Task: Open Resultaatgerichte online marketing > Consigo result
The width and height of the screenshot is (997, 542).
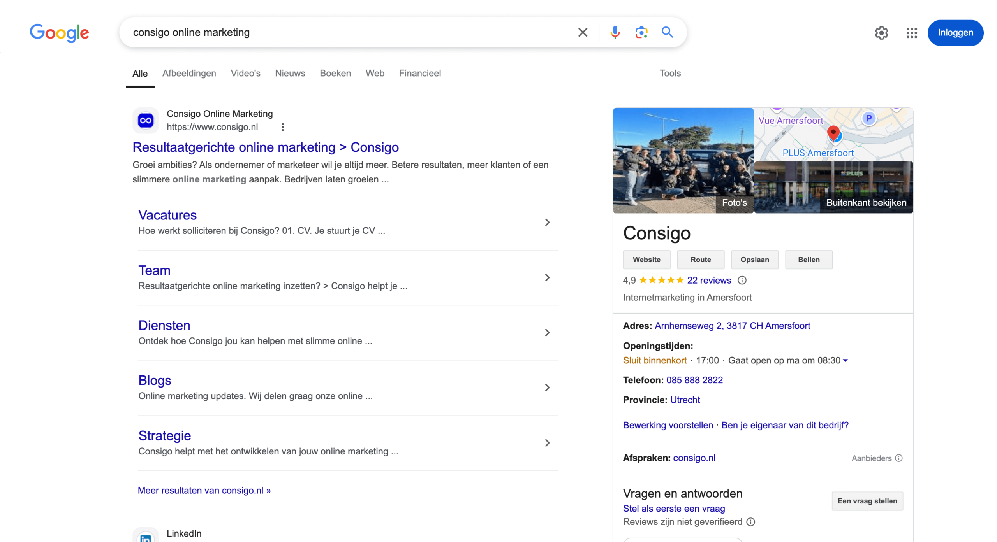Action: click(x=266, y=147)
